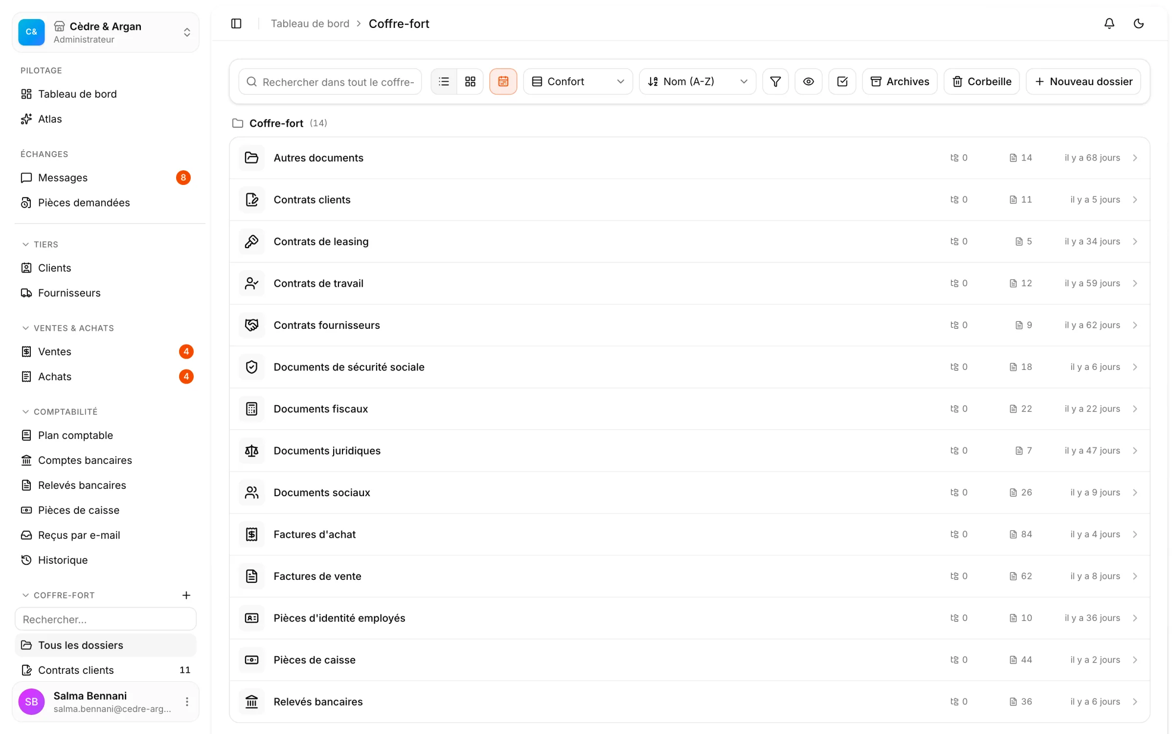
Task: Open Salma Bennani's user options menu
Action: click(x=187, y=702)
